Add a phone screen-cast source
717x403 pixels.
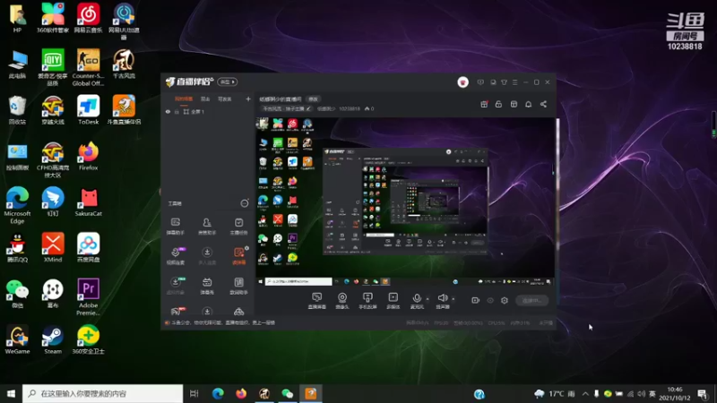pos(367,301)
